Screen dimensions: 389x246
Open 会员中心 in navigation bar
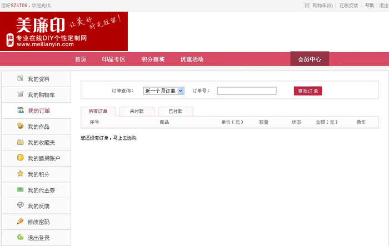(x=310, y=59)
